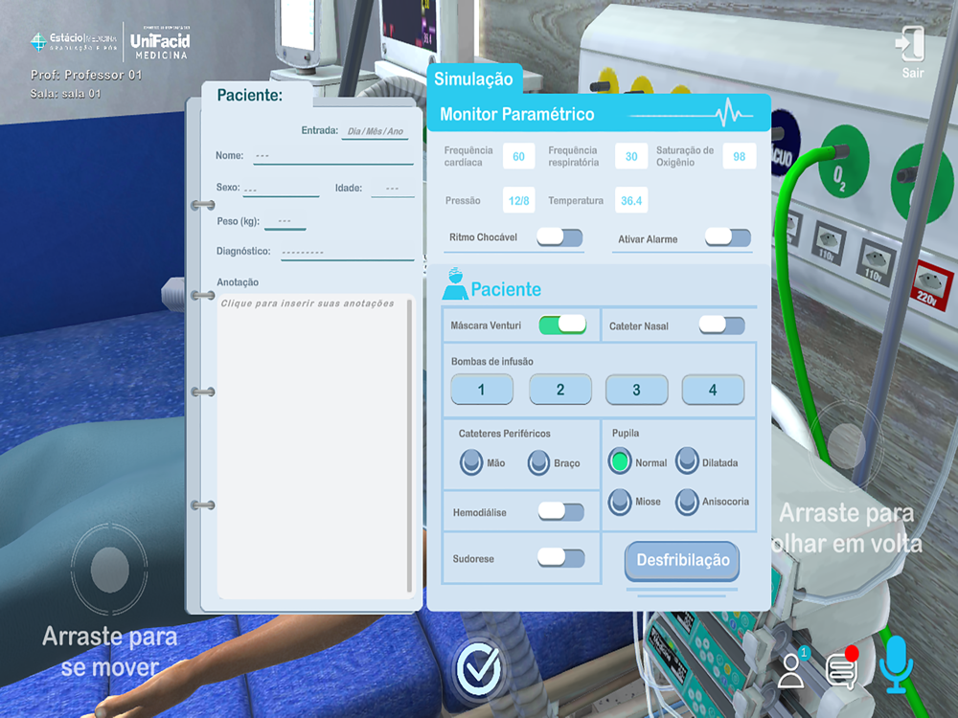This screenshot has height=718, width=958.
Task: Click the 'Monitor Paramétrico' header text
Action: click(517, 114)
